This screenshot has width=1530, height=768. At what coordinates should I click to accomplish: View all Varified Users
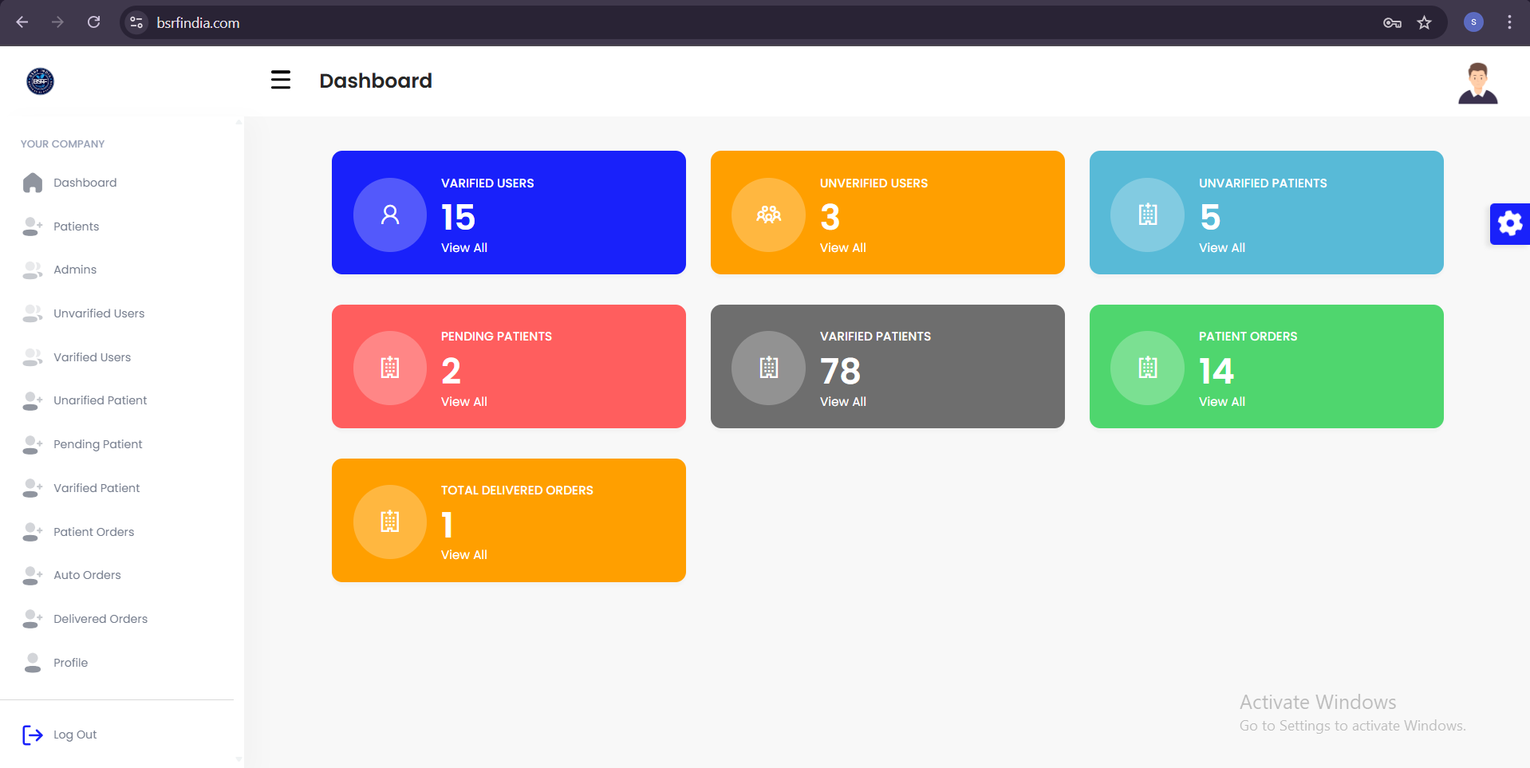463,248
